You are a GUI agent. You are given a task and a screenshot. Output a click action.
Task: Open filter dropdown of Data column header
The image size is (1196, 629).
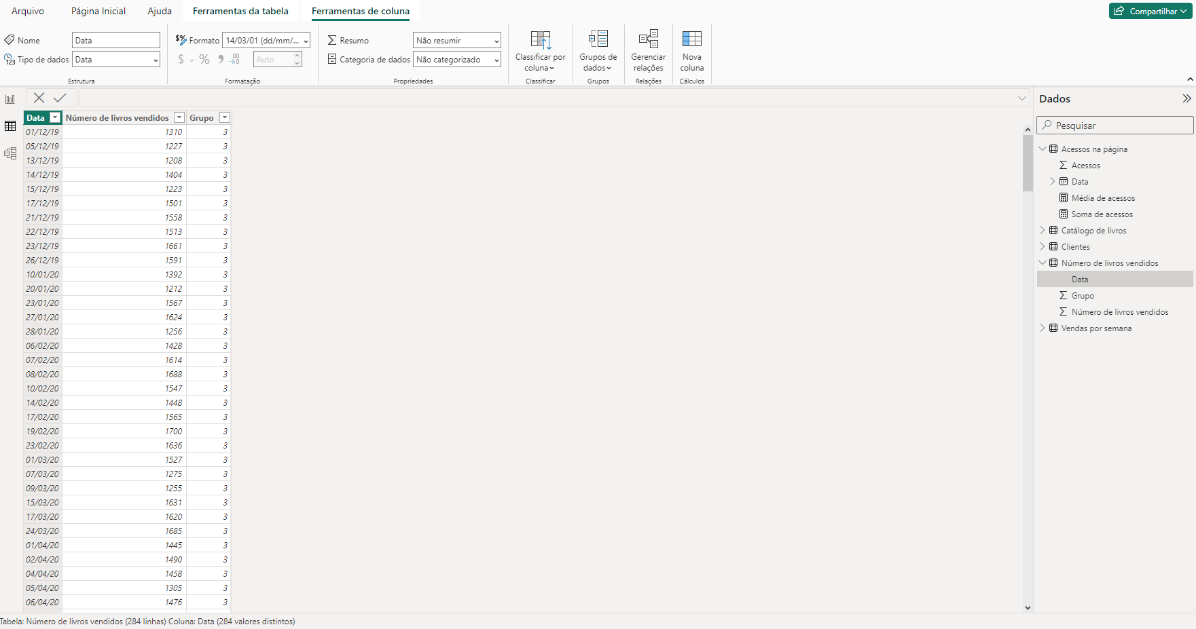pyautogui.click(x=55, y=118)
